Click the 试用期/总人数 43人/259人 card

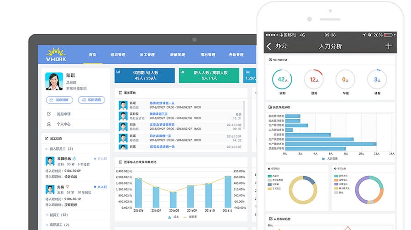coord(145,75)
